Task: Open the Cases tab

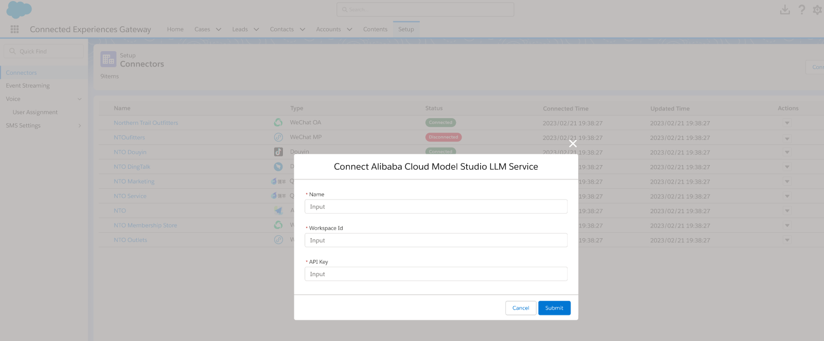Action: pyautogui.click(x=202, y=29)
